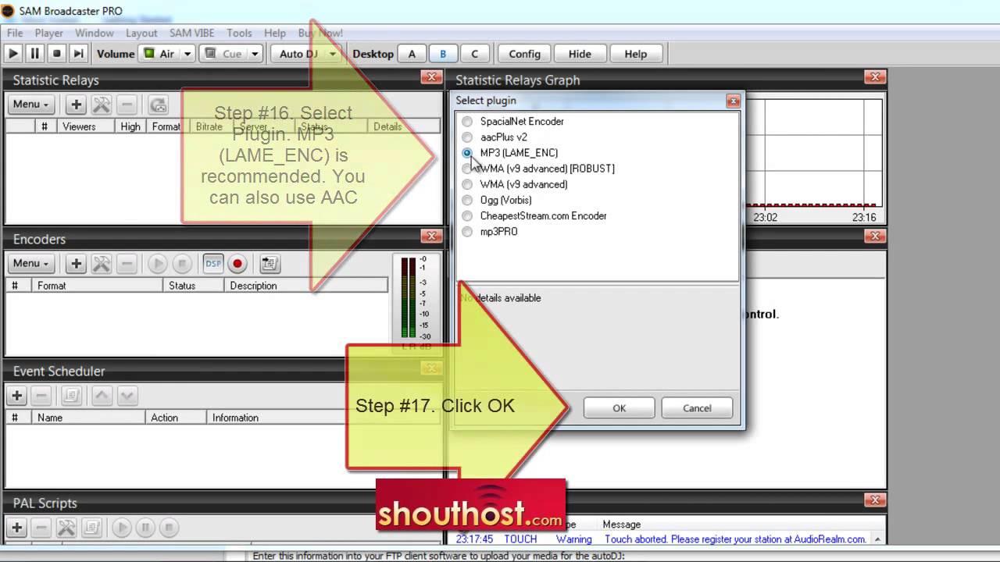This screenshot has width=1000, height=562.
Task: Sort encoders by Description column header
Action: pyautogui.click(x=305, y=286)
